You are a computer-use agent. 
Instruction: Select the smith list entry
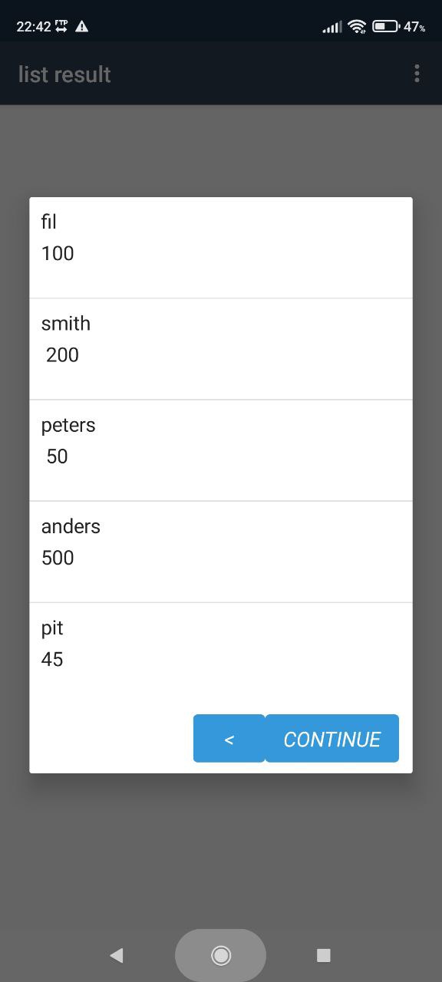click(221, 349)
